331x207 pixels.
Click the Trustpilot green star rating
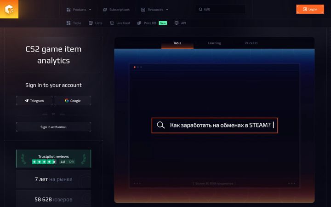coord(44,162)
